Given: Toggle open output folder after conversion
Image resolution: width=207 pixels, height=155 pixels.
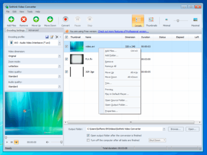Looking at the screenshot, I should (88, 135).
